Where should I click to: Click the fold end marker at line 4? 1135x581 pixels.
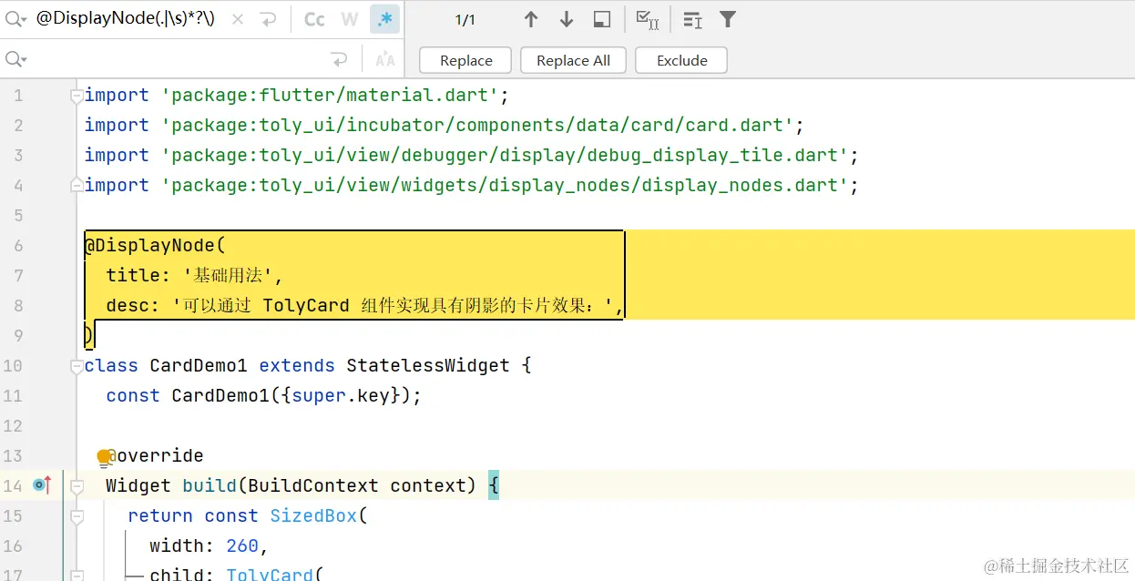tap(77, 186)
